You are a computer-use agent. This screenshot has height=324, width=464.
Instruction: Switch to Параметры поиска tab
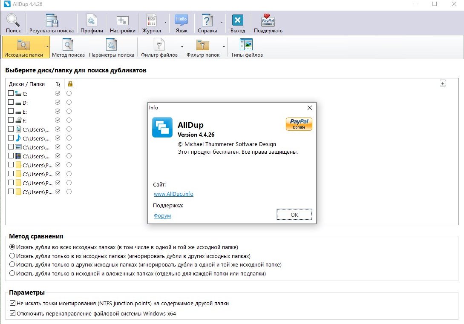112,47
